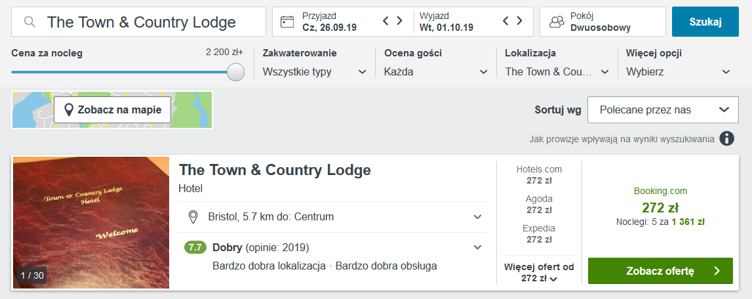752x299 pixels.
Task: Move arrival date one day earlier
Action: tap(386, 20)
